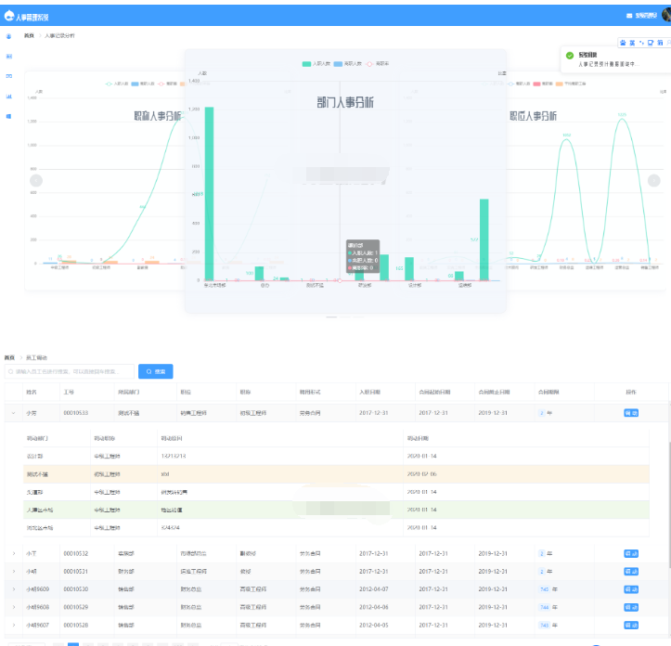
Task: Expand the row for employee 00010528
Action: coord(14,626)
